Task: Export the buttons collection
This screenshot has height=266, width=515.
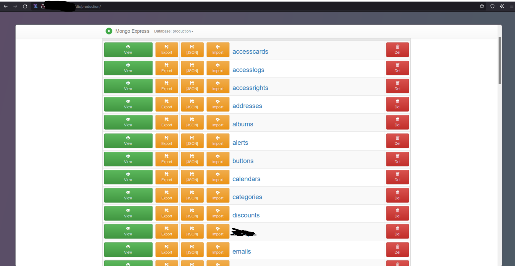Action: pos(167,159)
